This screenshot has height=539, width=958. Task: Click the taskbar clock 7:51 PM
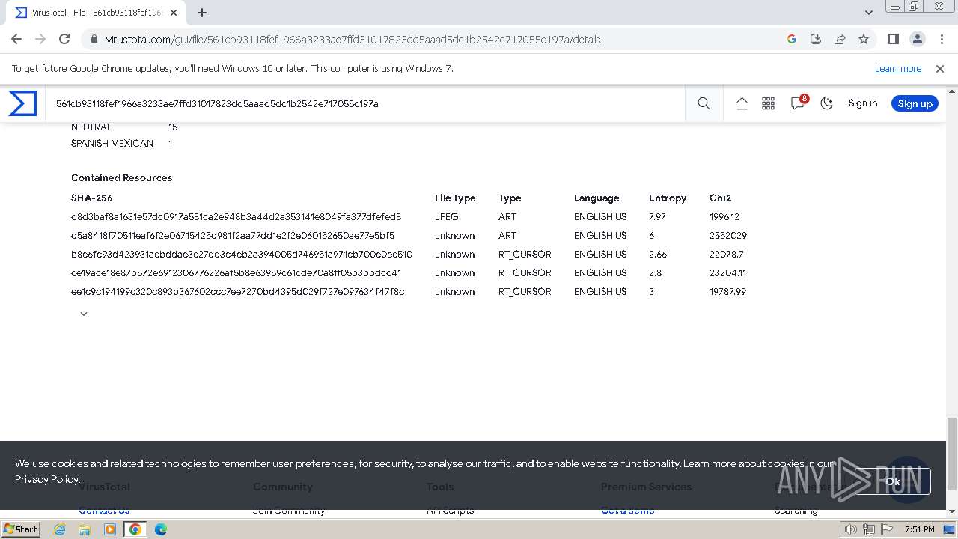tap(919, 529)
